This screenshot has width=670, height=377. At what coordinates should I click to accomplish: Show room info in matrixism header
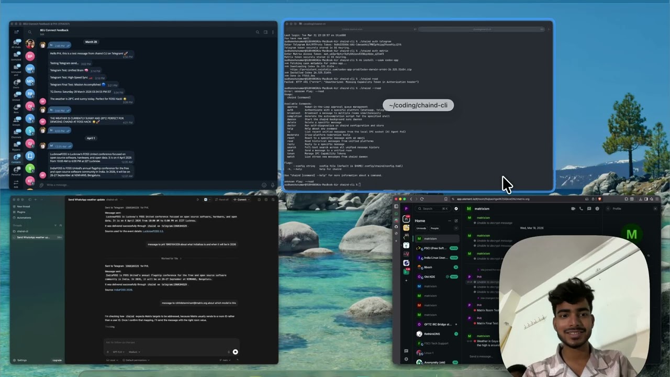pos(597,208)
